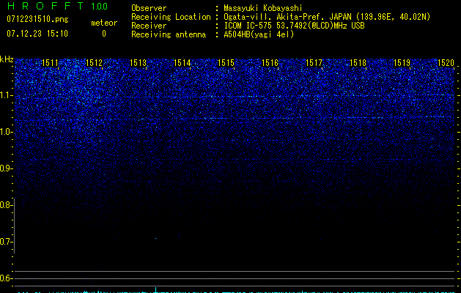Click the timestamp 07.12.23 15:10
The image size is (461, 293).
tap(37, 34)
